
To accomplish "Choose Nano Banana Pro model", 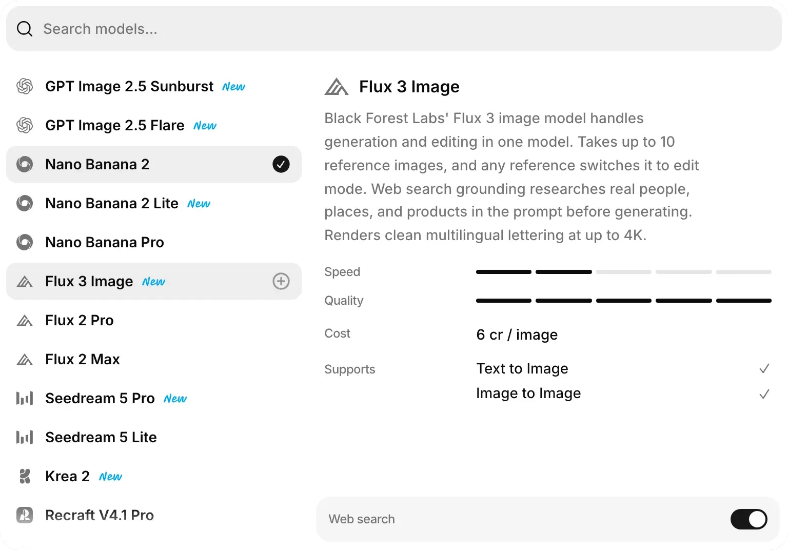I will (154, 242).
